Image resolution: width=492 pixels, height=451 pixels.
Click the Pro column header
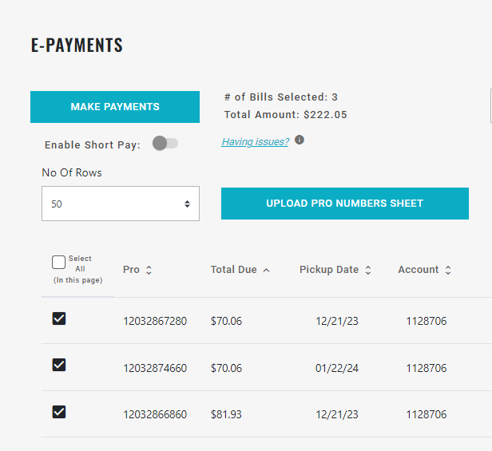click(x=131, y=270)
